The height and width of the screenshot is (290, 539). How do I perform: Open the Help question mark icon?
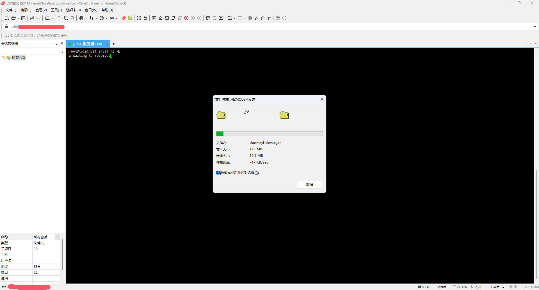[x=278, y=18]
